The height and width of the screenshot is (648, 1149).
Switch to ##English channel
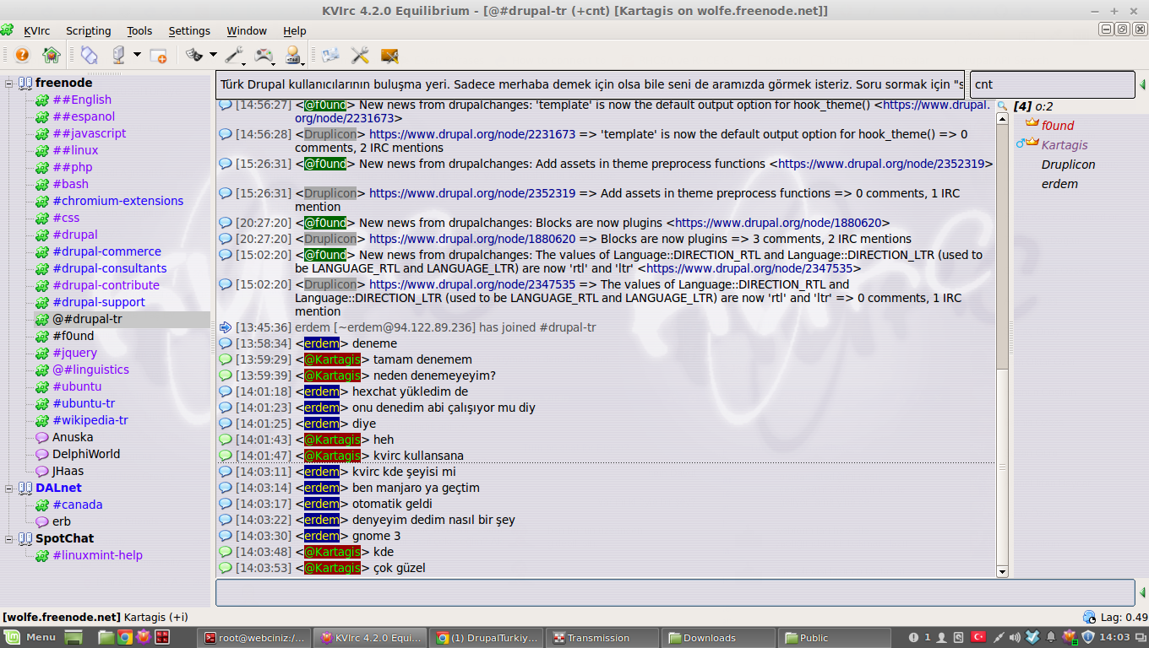(82, 100)
